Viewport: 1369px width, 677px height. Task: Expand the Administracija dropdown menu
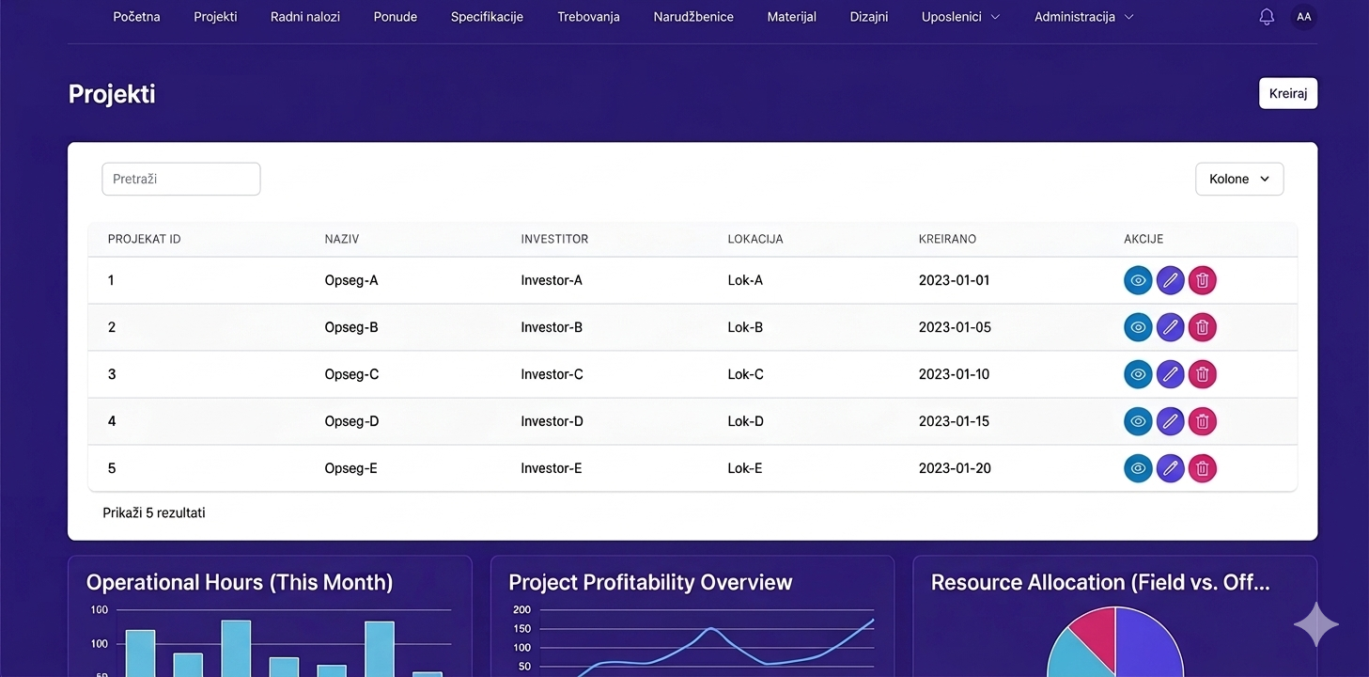(1083, 17)
